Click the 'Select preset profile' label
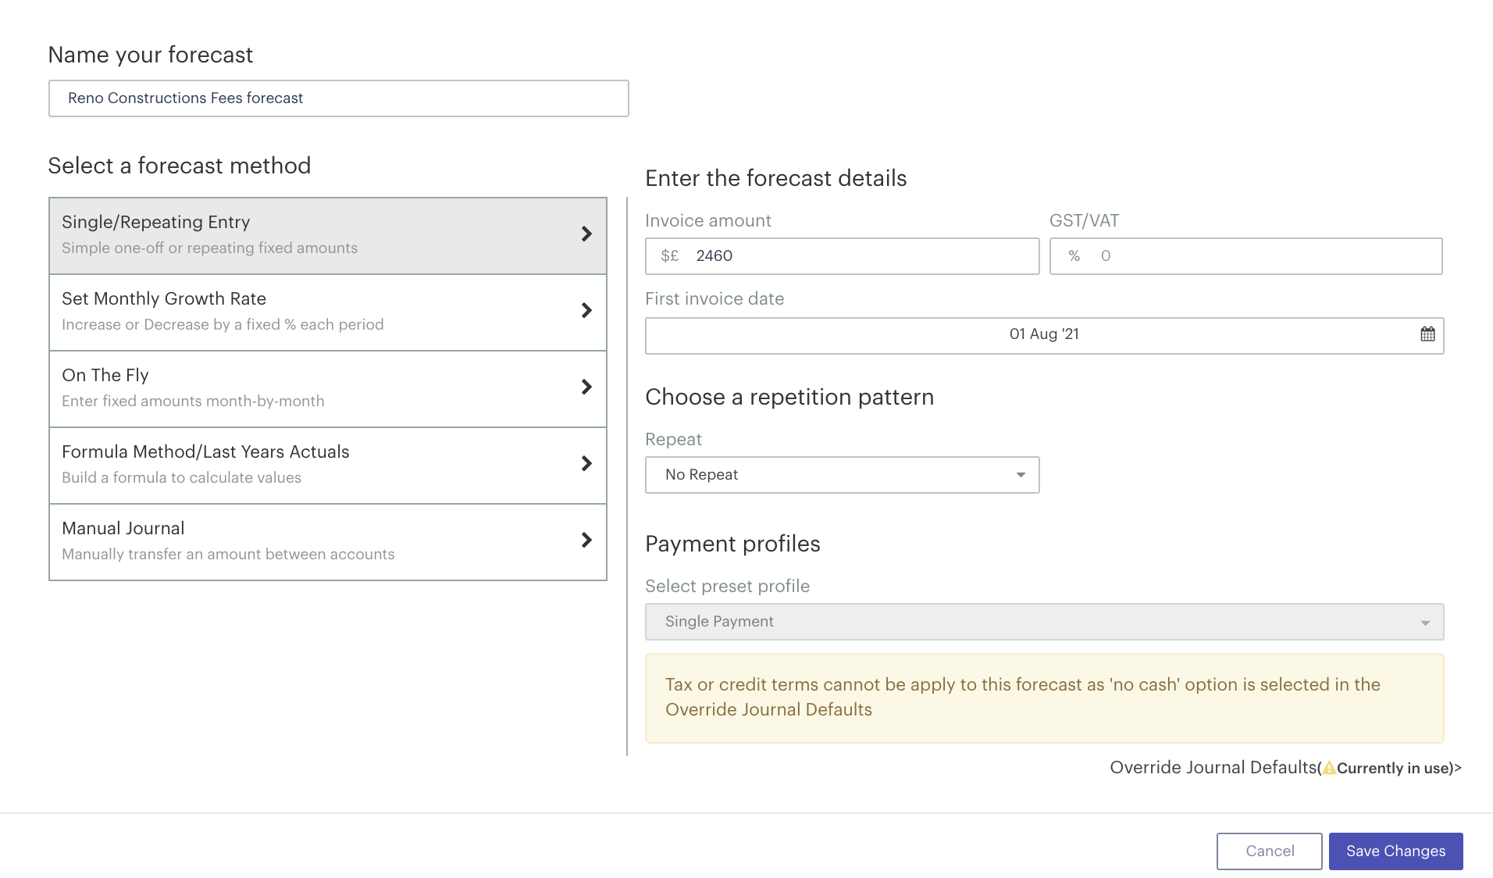1493x878 pixels. (x=728, y=587)
